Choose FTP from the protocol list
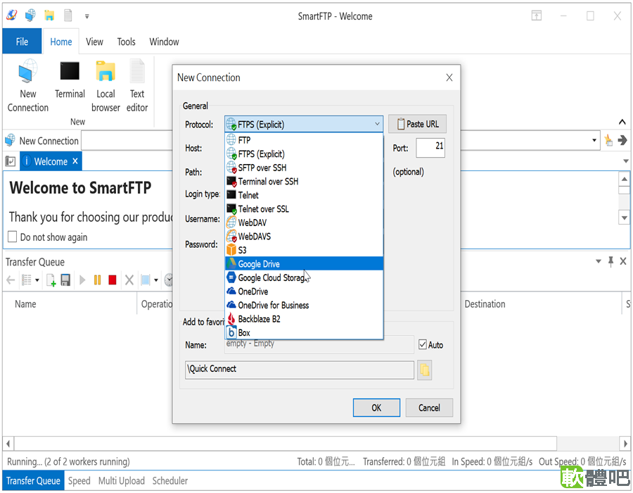 coord(304,140)
